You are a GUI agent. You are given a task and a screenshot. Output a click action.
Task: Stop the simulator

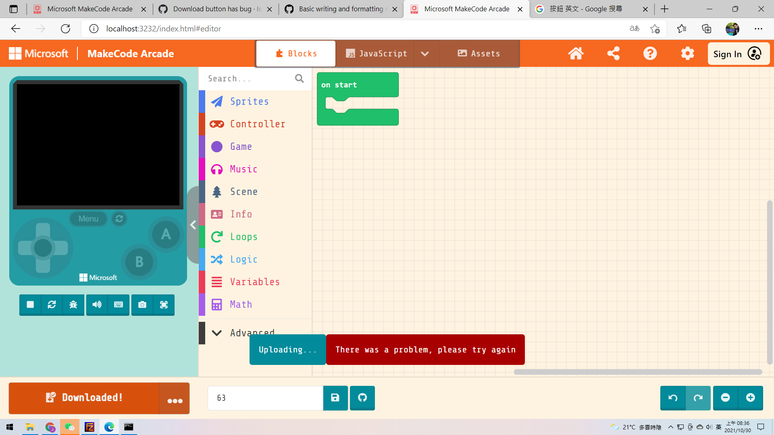tap(30, 305)
